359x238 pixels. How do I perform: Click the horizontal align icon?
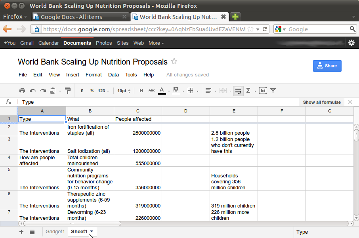pos(208,91)
